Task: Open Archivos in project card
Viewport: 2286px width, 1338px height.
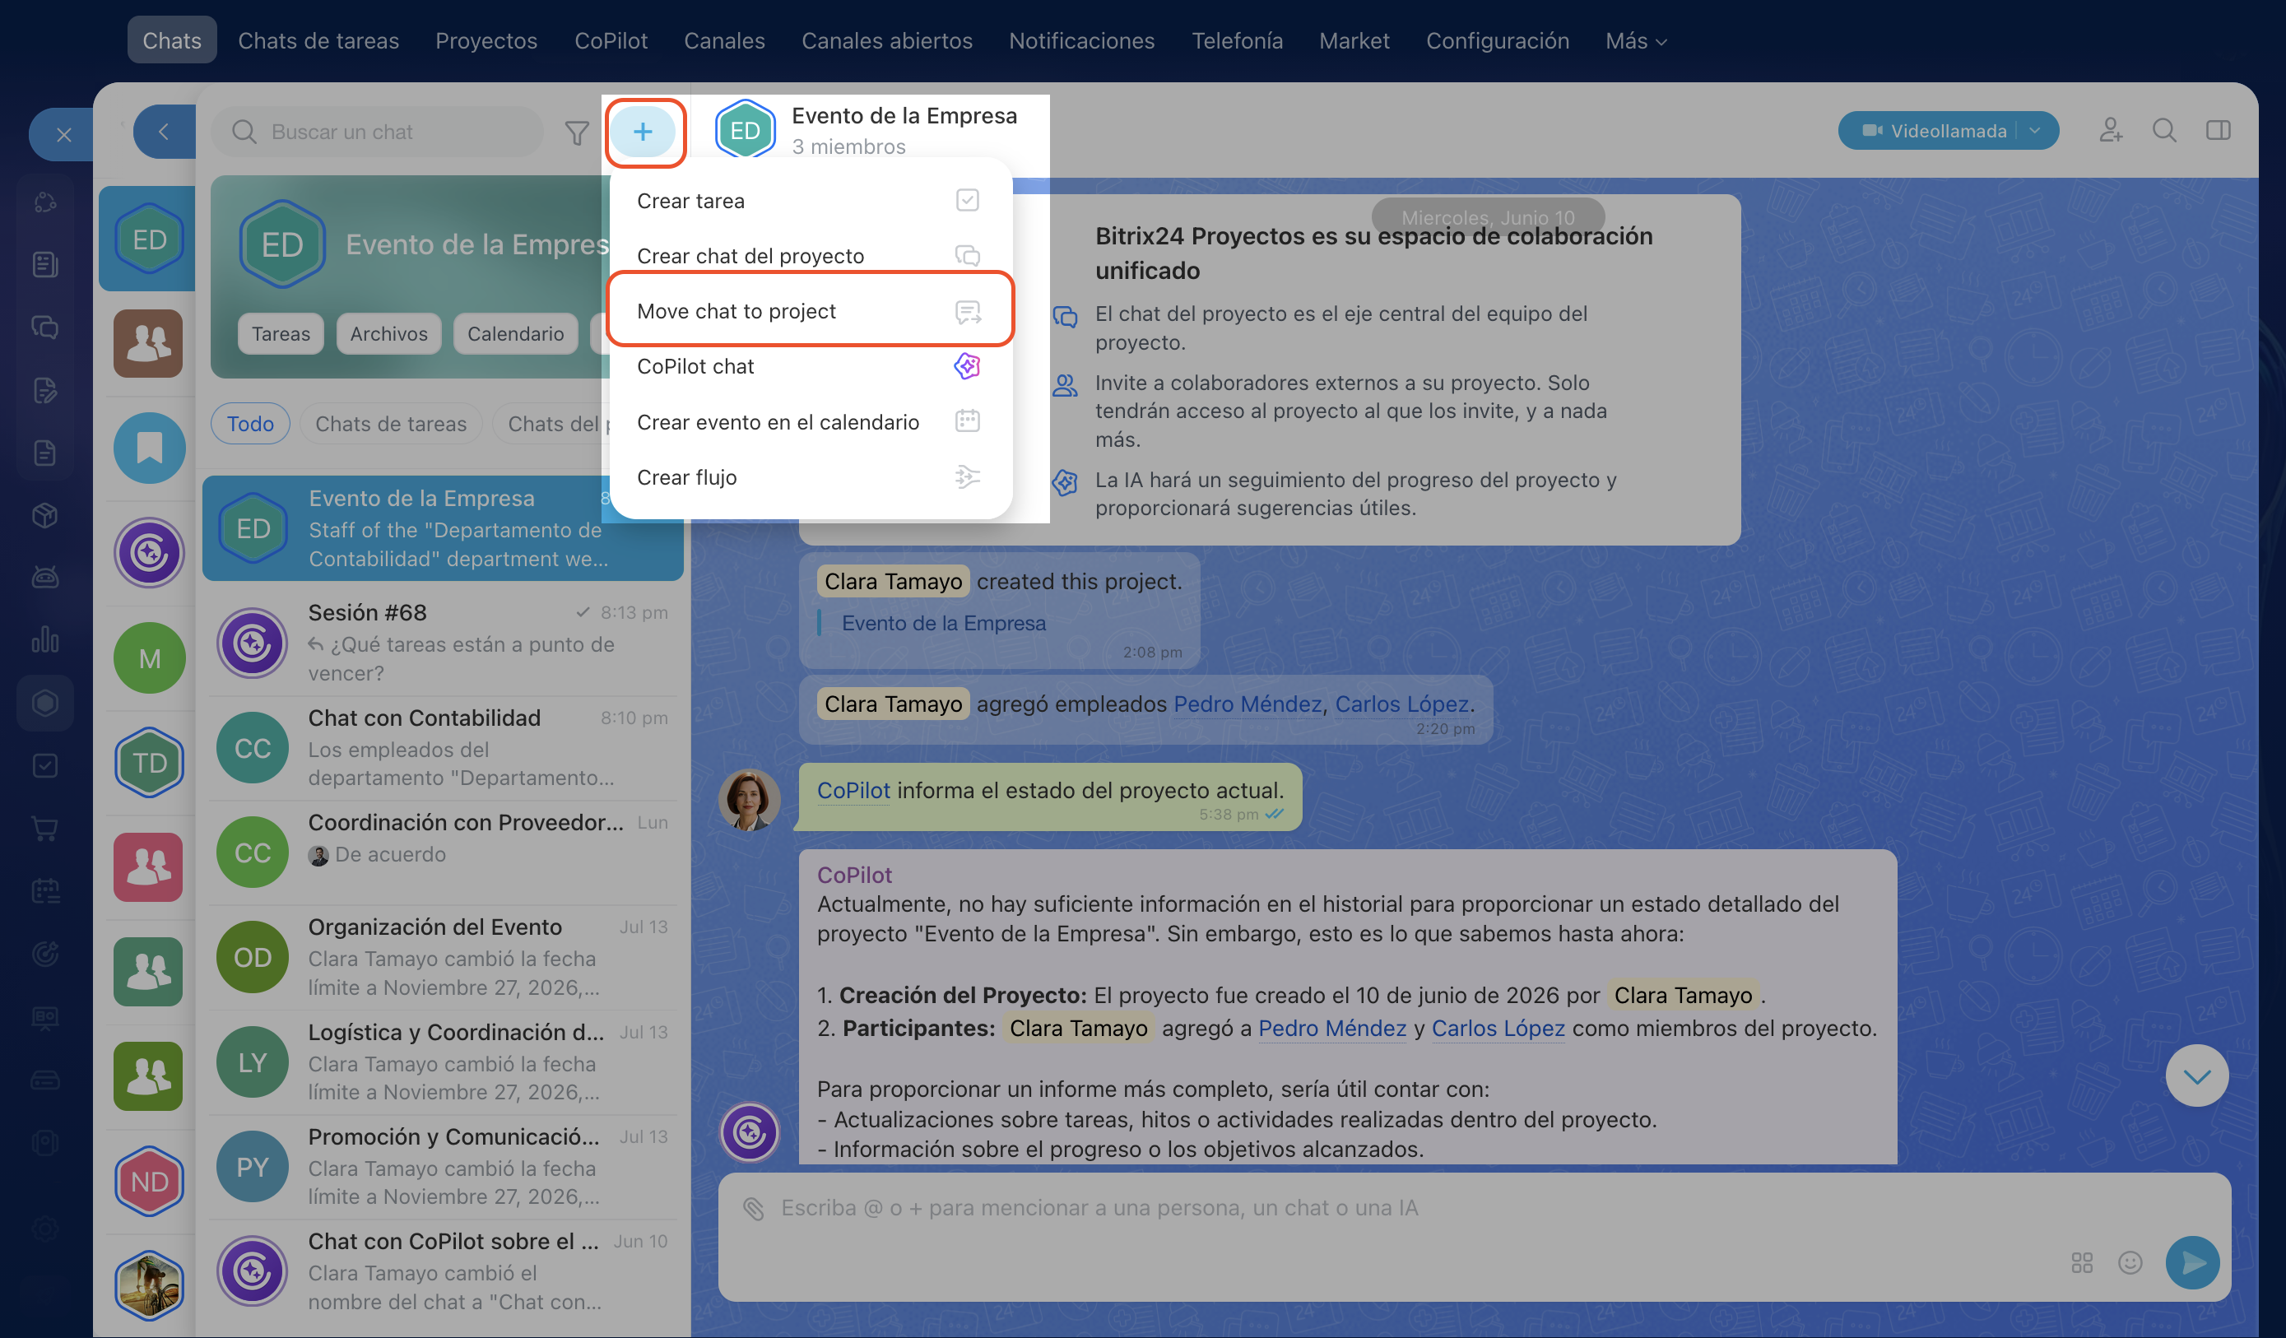Action: 388,334
